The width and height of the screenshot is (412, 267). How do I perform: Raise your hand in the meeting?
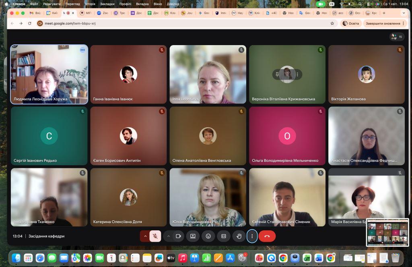pos(239,236)
